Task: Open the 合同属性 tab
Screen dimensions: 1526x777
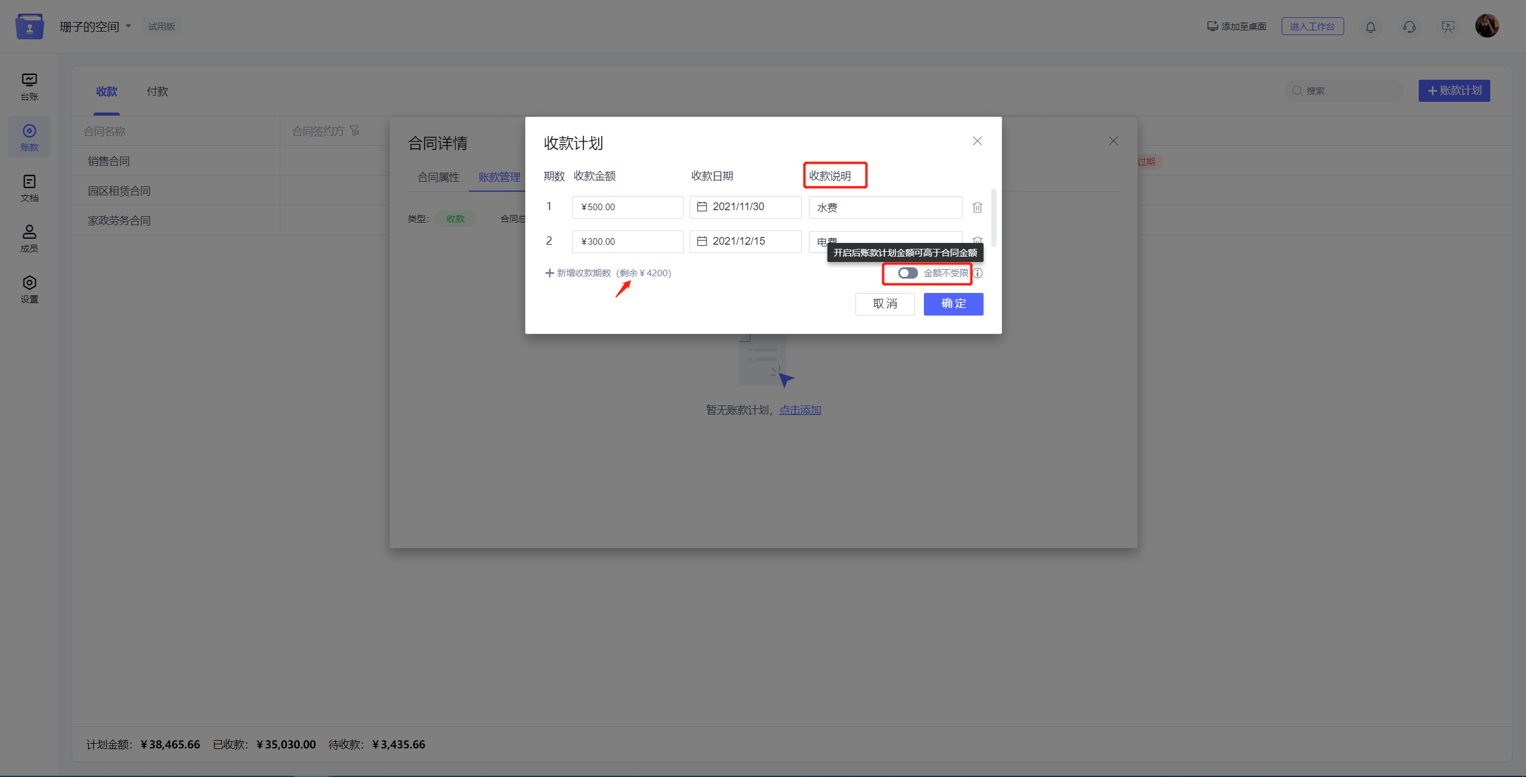Action: point(439,177)
